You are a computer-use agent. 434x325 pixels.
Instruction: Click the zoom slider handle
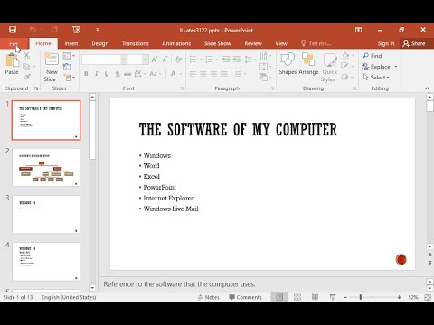(361, 297)
